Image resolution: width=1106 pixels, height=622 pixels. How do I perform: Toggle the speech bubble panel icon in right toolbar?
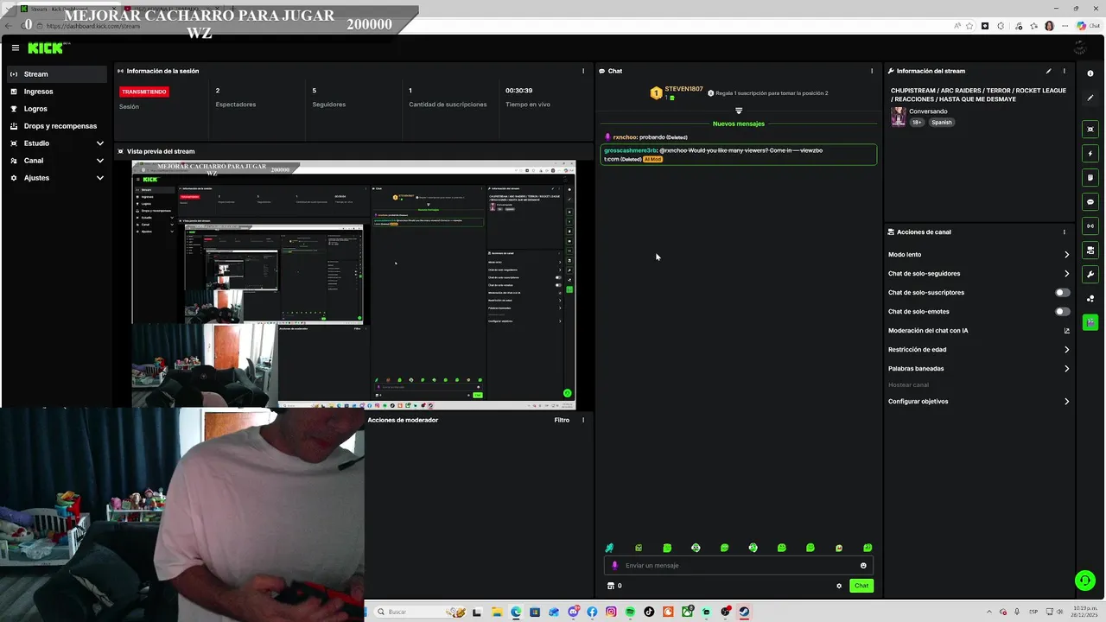pos(1090,202)
